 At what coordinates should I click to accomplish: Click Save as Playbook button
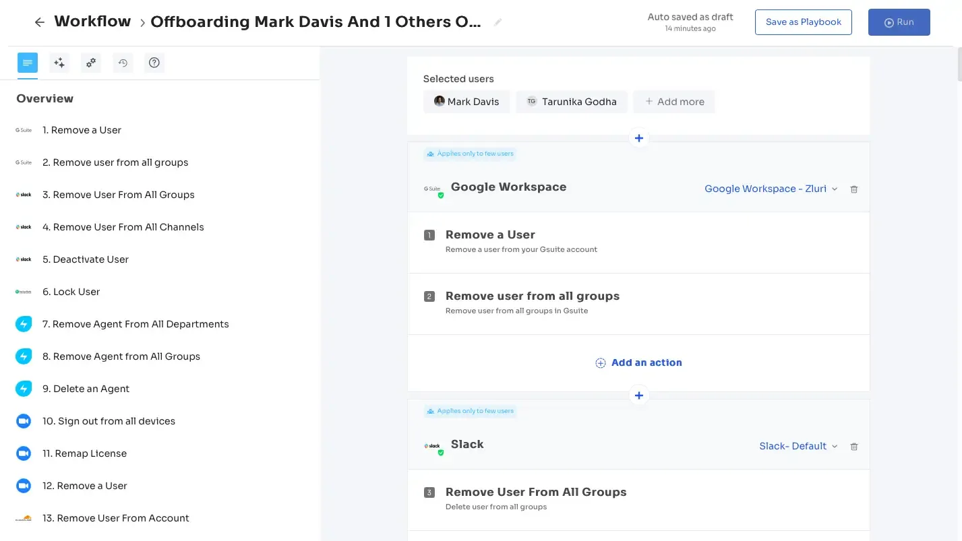tap(804, 22)
